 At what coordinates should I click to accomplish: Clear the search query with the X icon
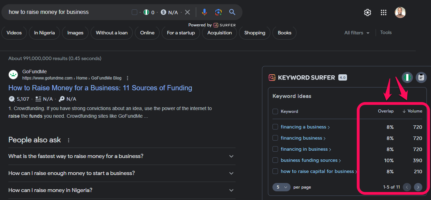pyautogui.click(x=187, y=12)
